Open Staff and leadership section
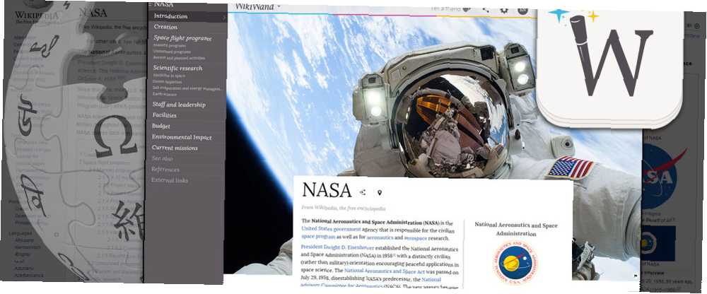Screen dimensions: 707x294 (x=179, y=105)
